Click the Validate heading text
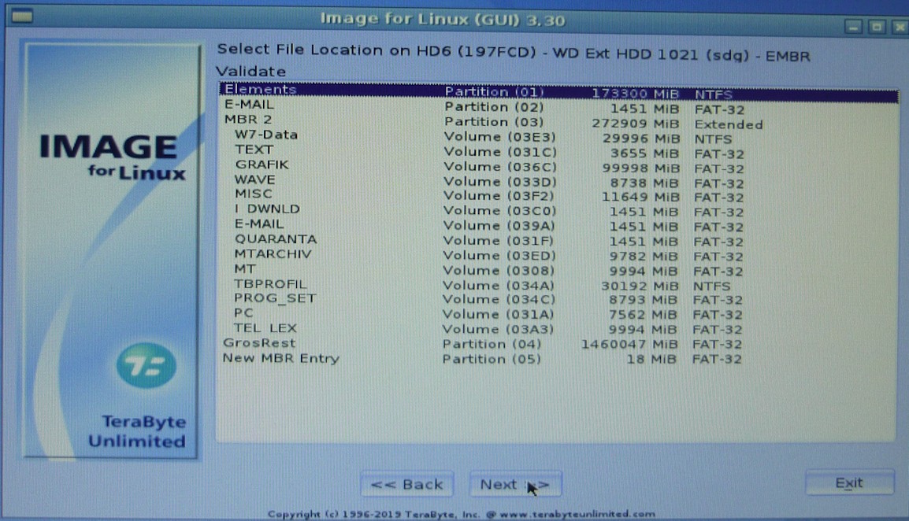 coord(251,72)
